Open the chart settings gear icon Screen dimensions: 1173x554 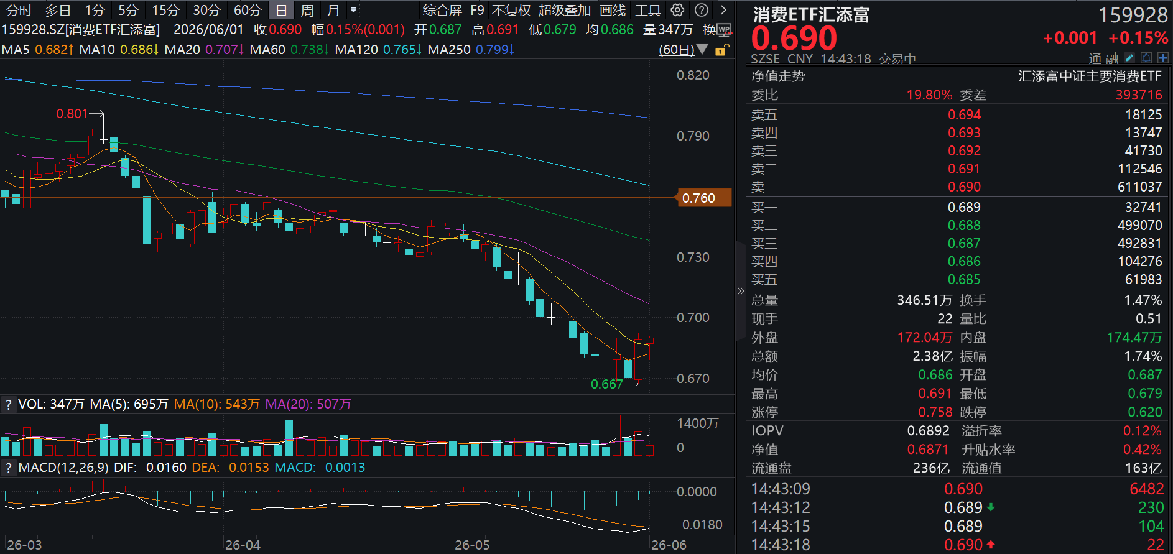[x=677, y=10]
